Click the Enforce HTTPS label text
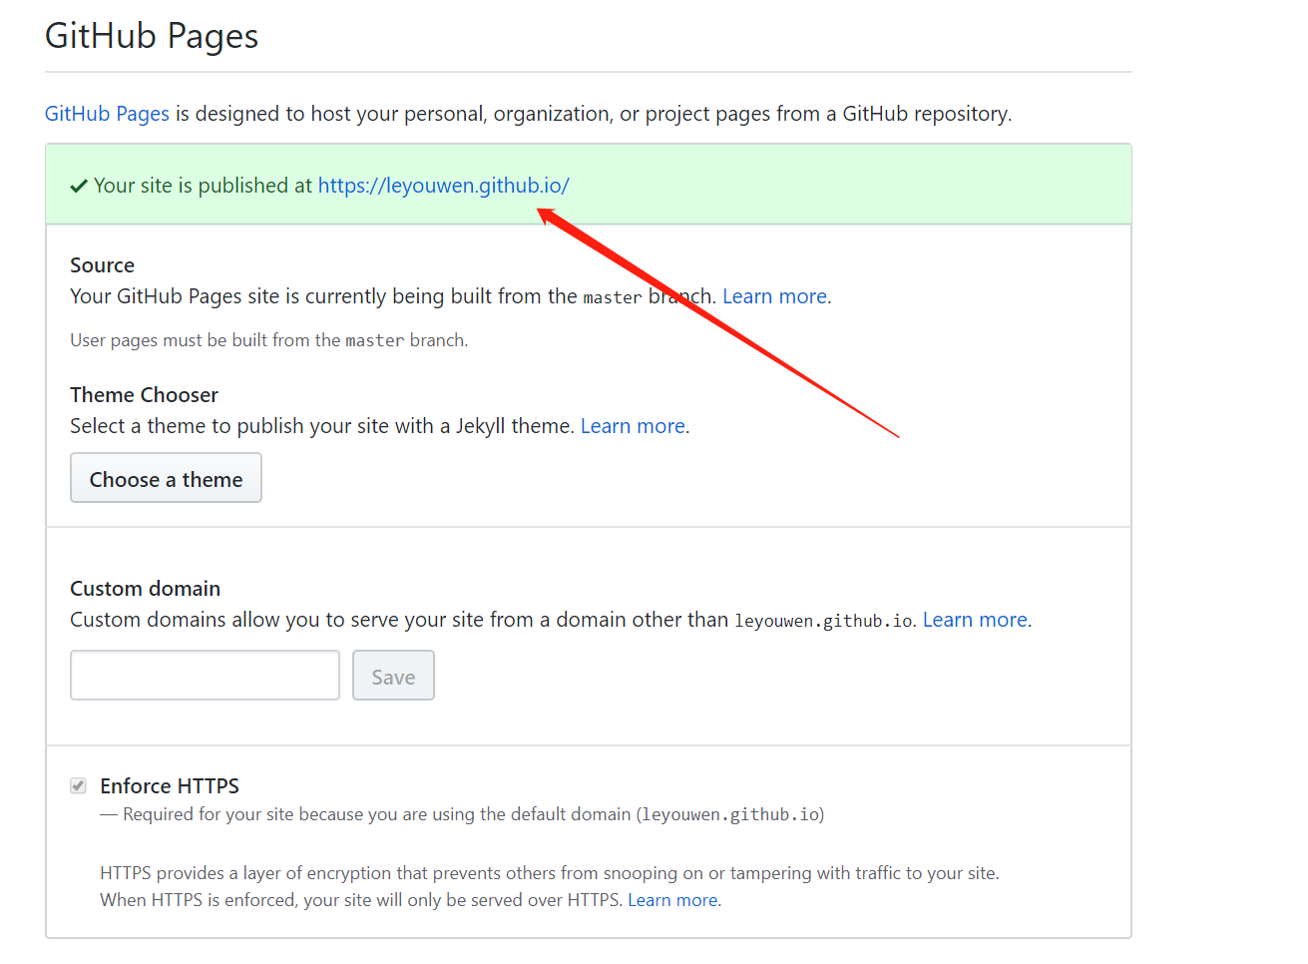 click(x=170, y=786)
